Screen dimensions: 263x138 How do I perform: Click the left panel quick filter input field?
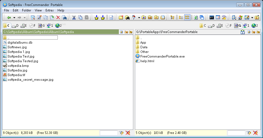pyautogui.click(x=109, y=133)
